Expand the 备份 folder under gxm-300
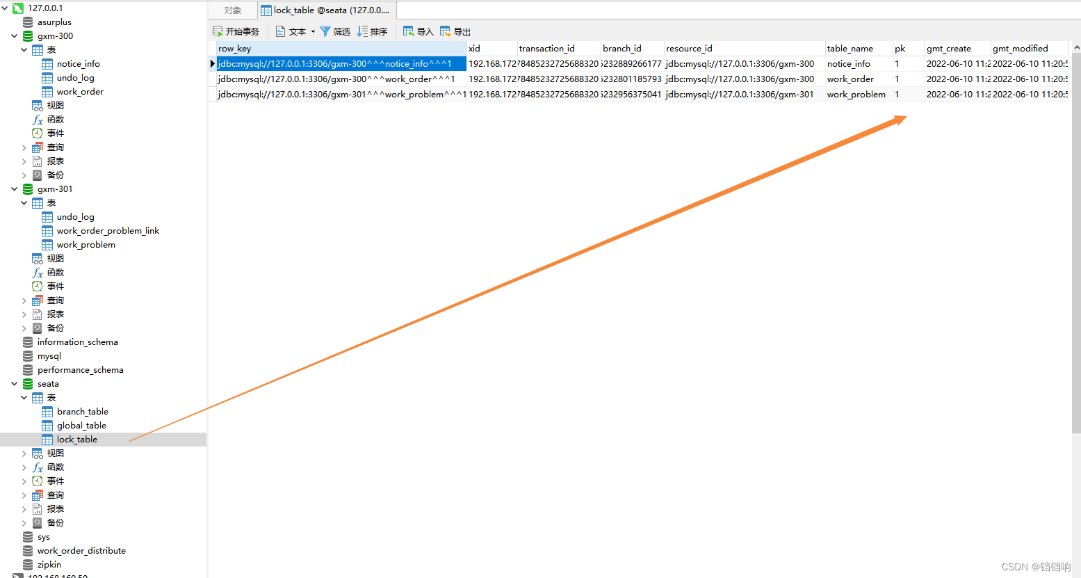This screenshot has height=578, width=1081. click(24, 175)
